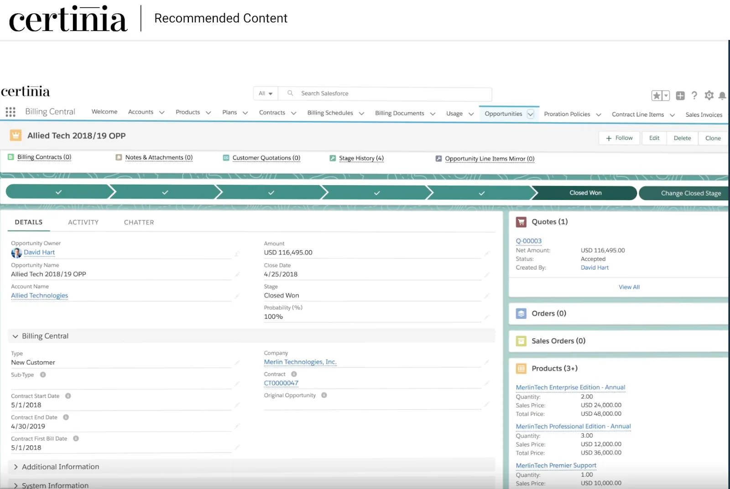Open the Accounts tab dropdown arrow
This screenshot has height=489, width=730.
pyautogui.click(x=162, y=112)
